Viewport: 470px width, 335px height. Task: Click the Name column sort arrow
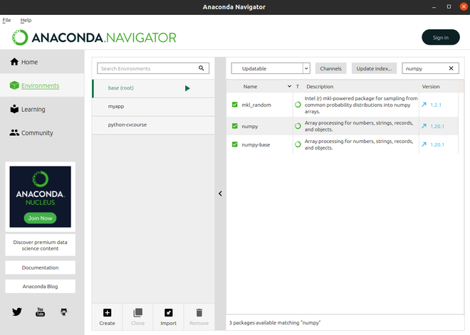point(289,86)
